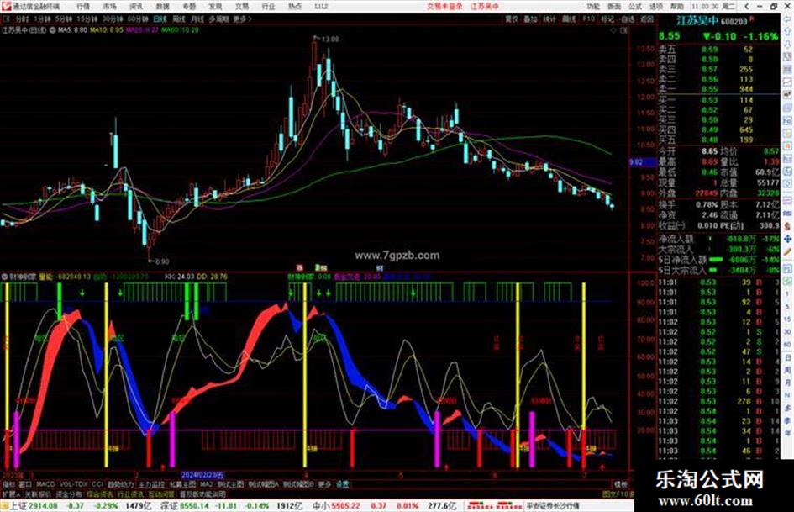The width and height of the screenshot is (794, 512).
Task: Open the 多周期 multi-period view
Action: tap(218, 18)
